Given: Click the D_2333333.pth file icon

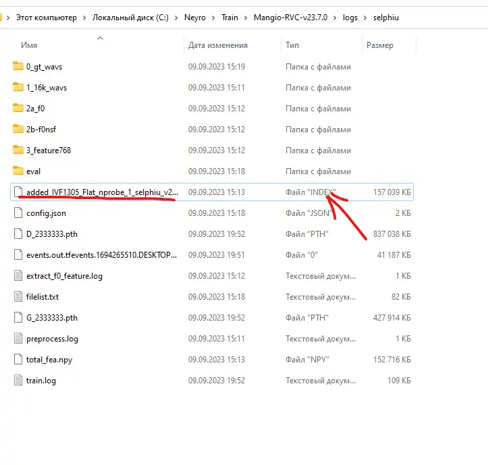Looking at the screenshot, I should [18, 234].
